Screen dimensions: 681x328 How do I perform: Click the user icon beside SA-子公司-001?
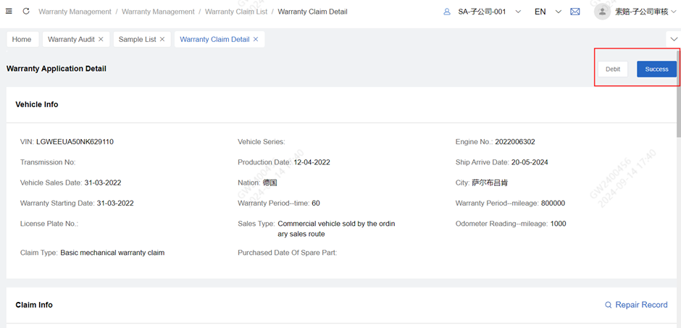pos(447,12)
